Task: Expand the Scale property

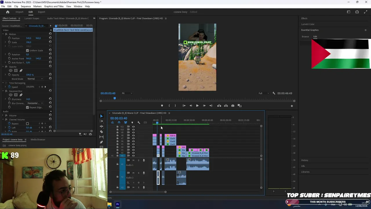Action: pyautogui.click(x=5, y=42)
